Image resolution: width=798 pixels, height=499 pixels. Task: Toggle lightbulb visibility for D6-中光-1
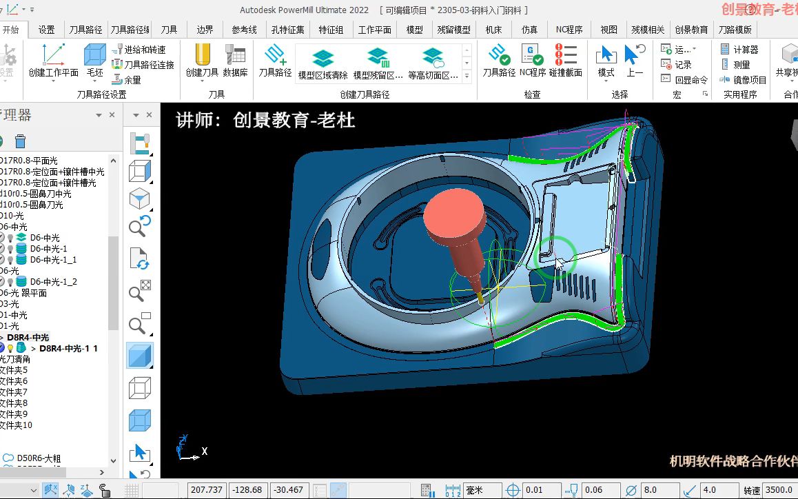(x=10, y=249)
